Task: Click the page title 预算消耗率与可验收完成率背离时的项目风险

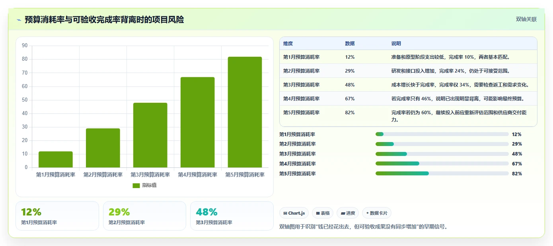Action: pyautogui.click(x=104, y=19)
